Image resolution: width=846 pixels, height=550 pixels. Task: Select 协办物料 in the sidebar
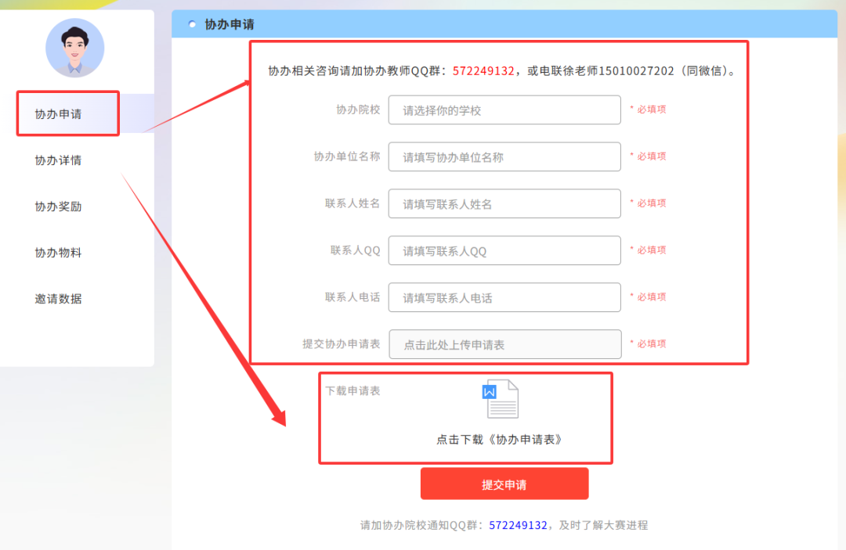coord(58,253)
